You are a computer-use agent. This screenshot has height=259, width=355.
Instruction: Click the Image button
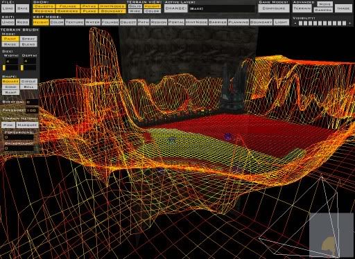click(343, 8)
